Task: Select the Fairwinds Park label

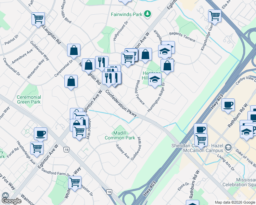Action: tap(127, 14)
